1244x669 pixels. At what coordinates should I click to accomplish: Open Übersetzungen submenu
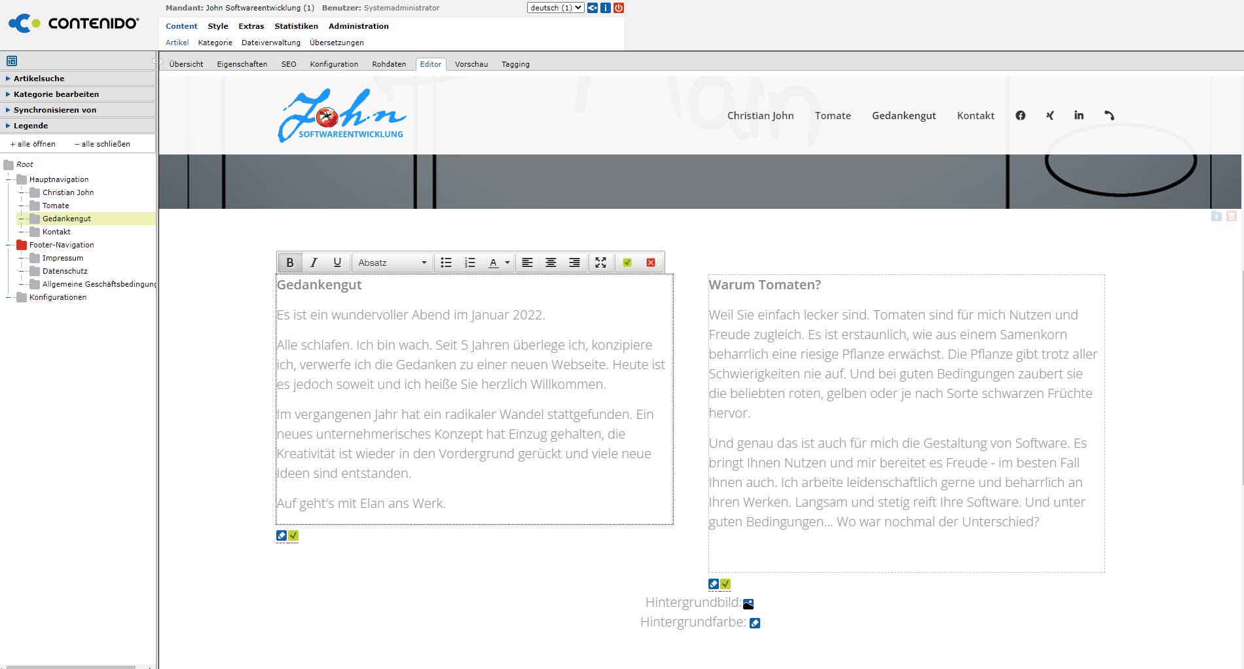pyautogui.click(x=337, y=43)
